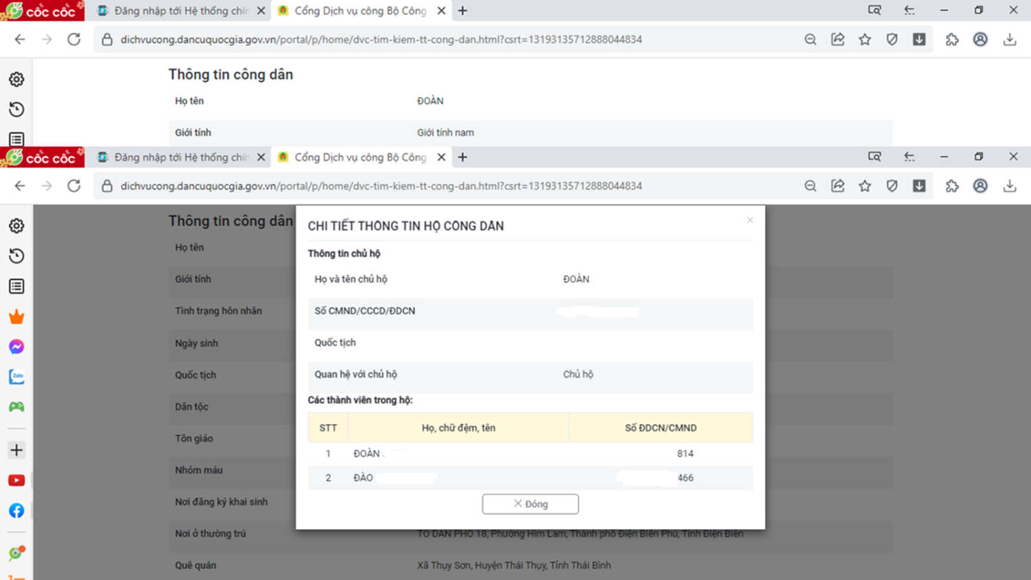
Task: Click 'Họ và tên chủ hộ' label
Action: coord(351,279)
